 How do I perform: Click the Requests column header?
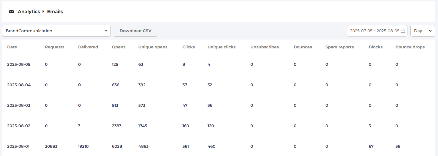(55, 47)
